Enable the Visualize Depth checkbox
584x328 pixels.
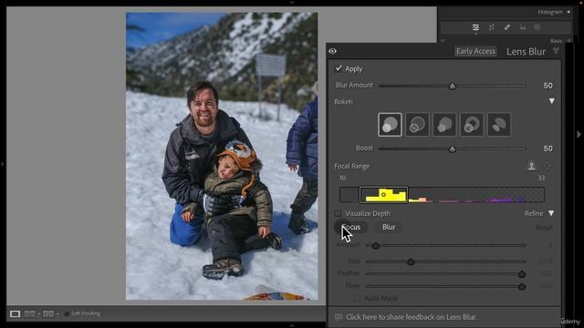coord(338,213)
